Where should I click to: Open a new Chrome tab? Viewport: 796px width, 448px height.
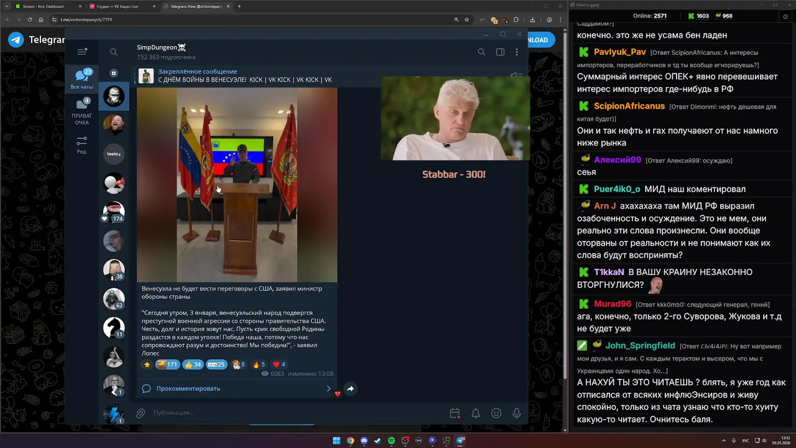point(239,6)
